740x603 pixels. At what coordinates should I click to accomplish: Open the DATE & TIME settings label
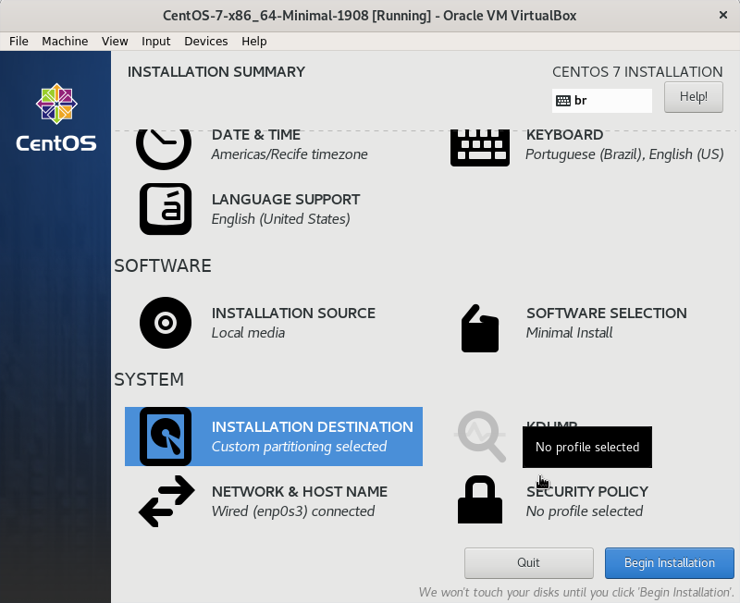click(x=256, y=135)
